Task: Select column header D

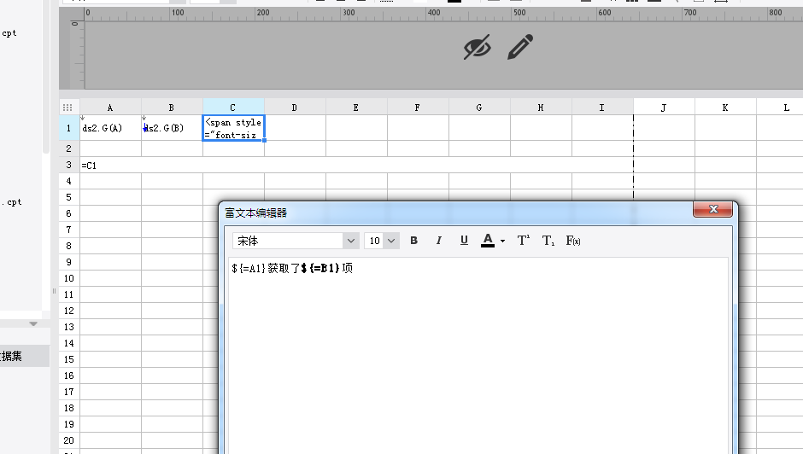Action: click(295, 108)
